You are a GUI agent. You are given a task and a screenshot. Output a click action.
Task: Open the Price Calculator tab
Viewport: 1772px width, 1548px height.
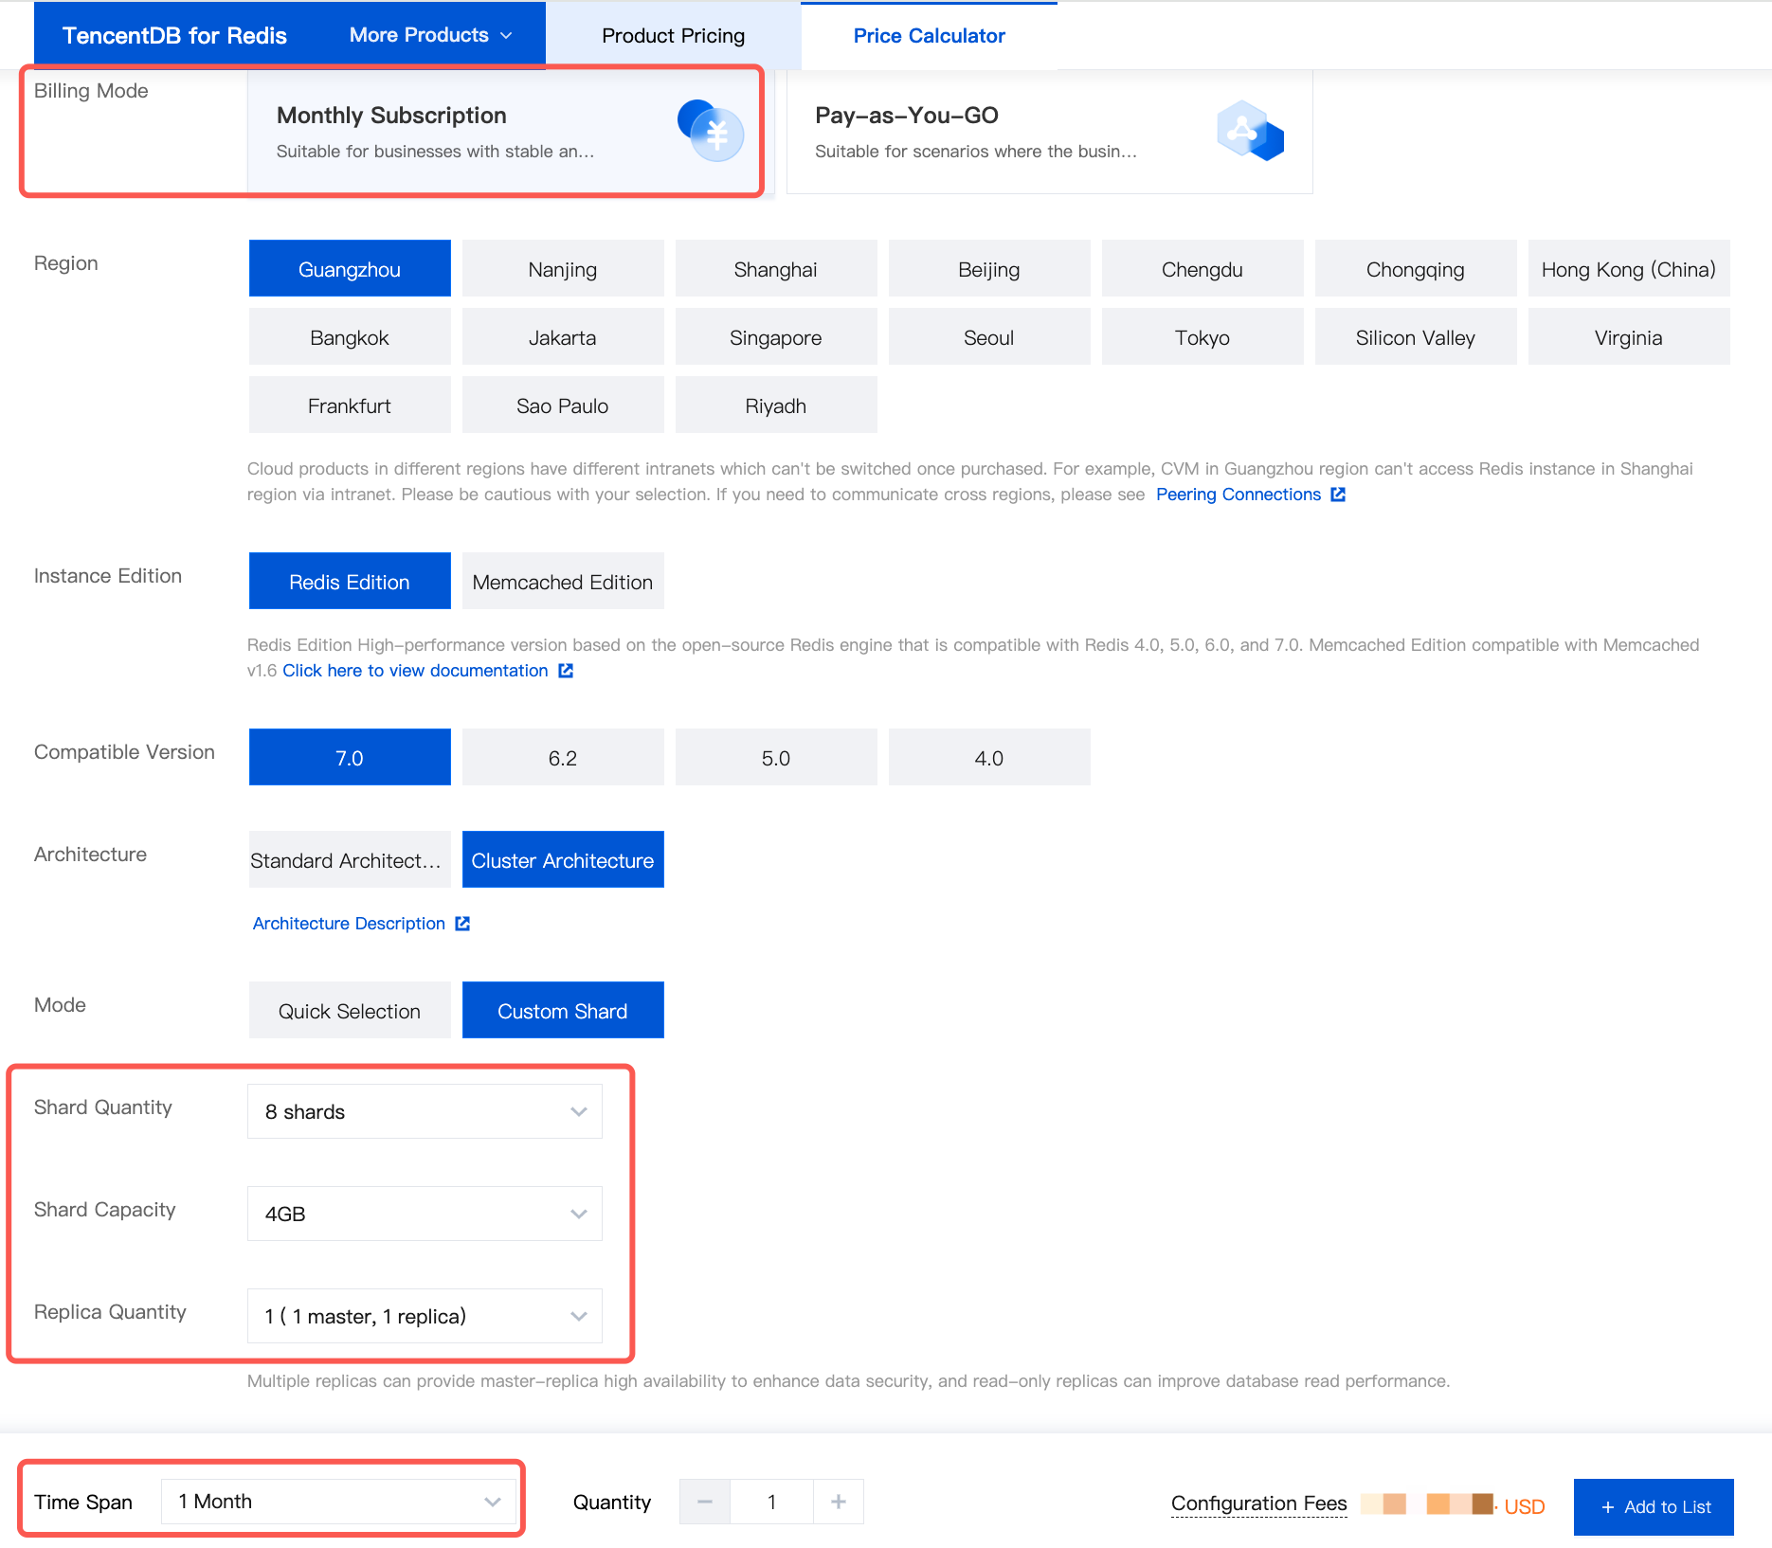point(930,36)
